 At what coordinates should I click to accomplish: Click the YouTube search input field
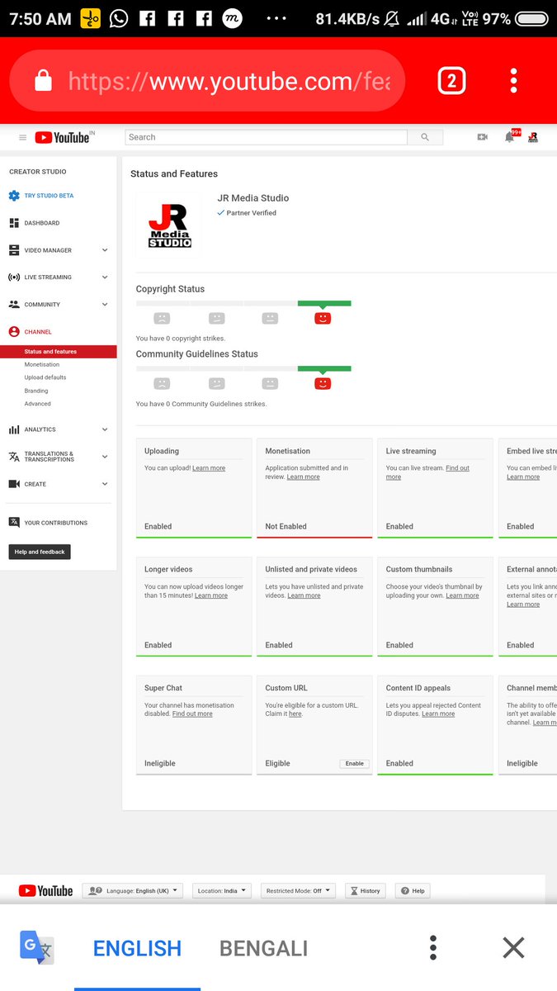coord(266,137)
